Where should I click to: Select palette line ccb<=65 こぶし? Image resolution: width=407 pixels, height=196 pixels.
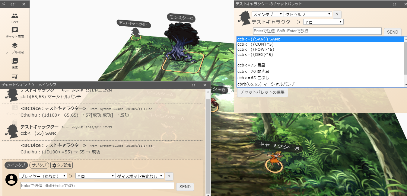click(320, 78)
